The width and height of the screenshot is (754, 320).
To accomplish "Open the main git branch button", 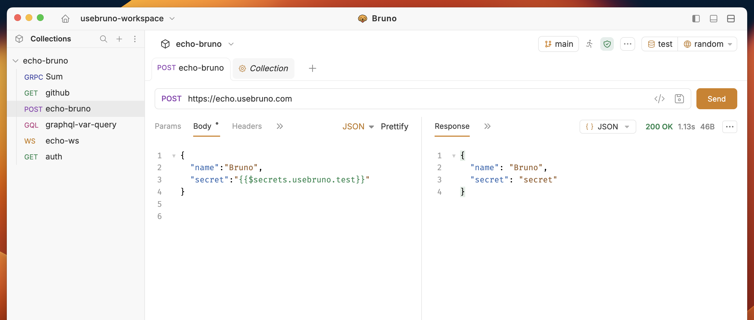I will [x=558, y=44].
